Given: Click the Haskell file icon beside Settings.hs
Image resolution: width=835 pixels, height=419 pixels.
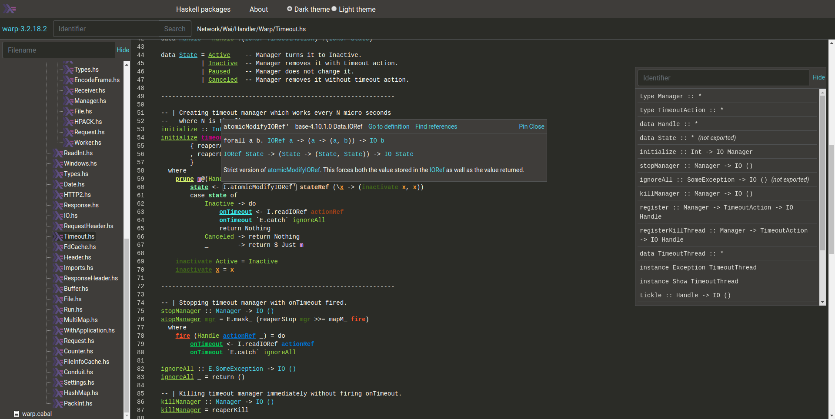Looking at the screenshot, I should (59, 382).
